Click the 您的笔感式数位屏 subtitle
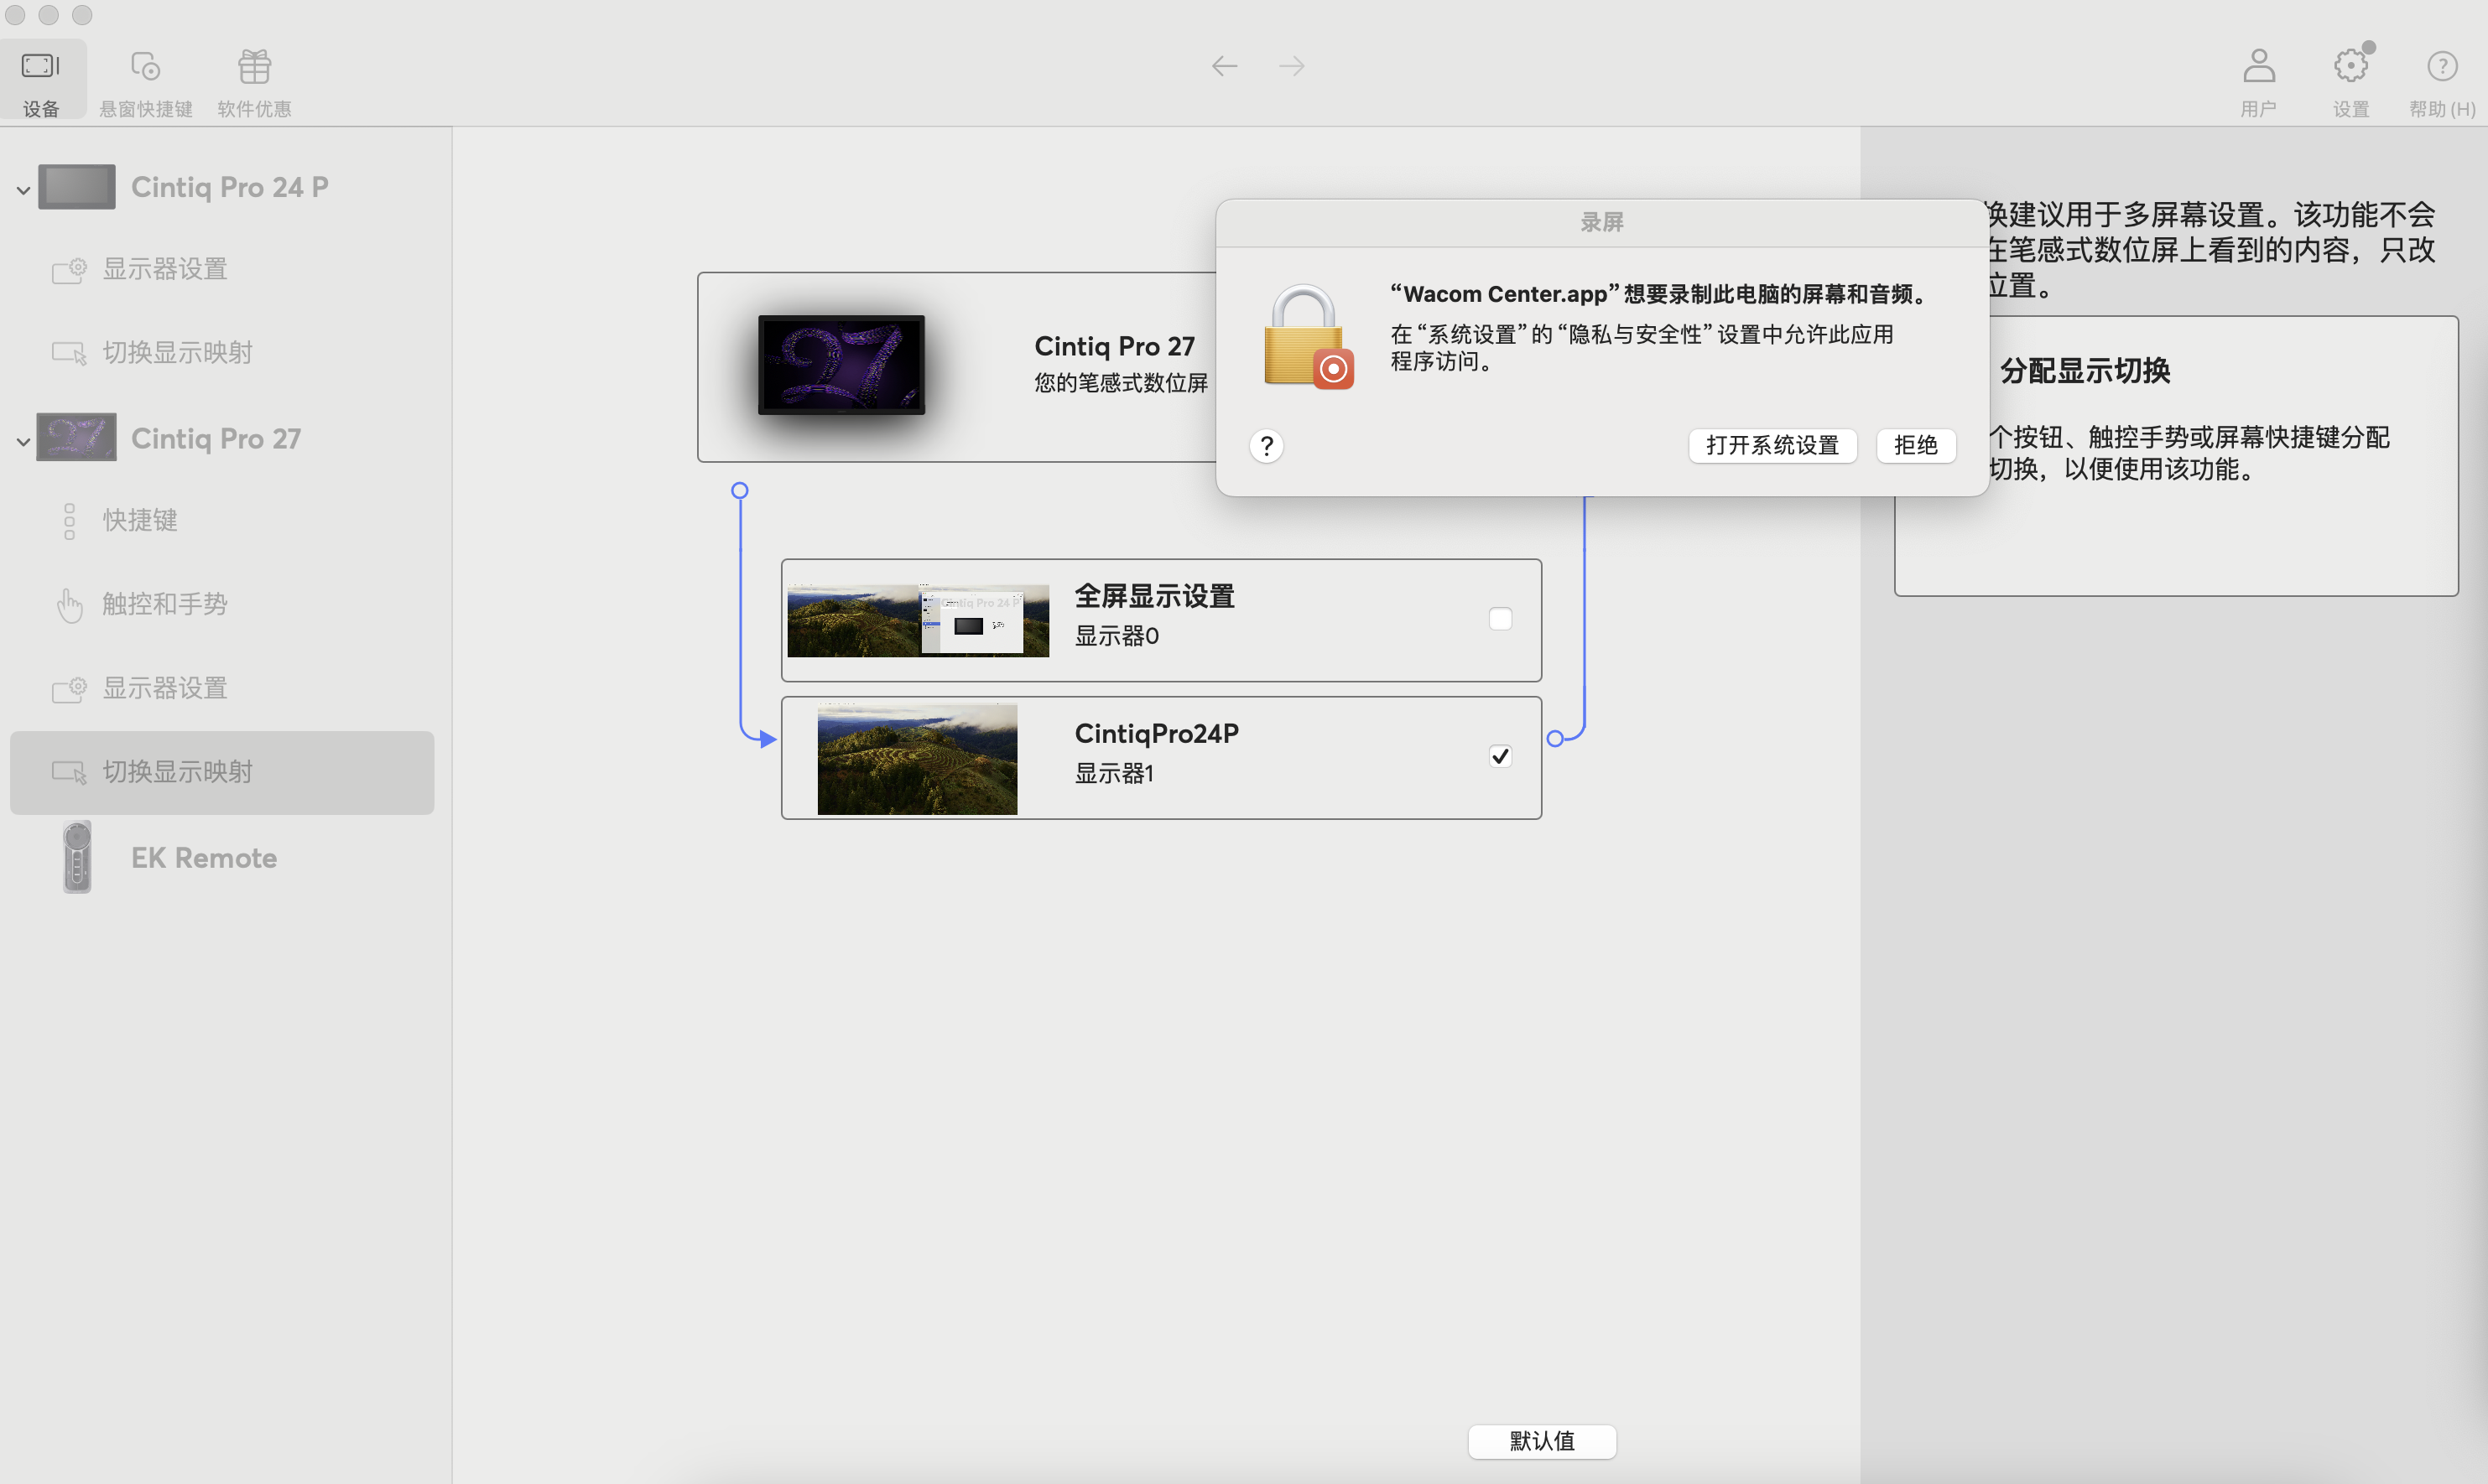Screen dimensions: 2488x1484 [x=1121, y=383]
